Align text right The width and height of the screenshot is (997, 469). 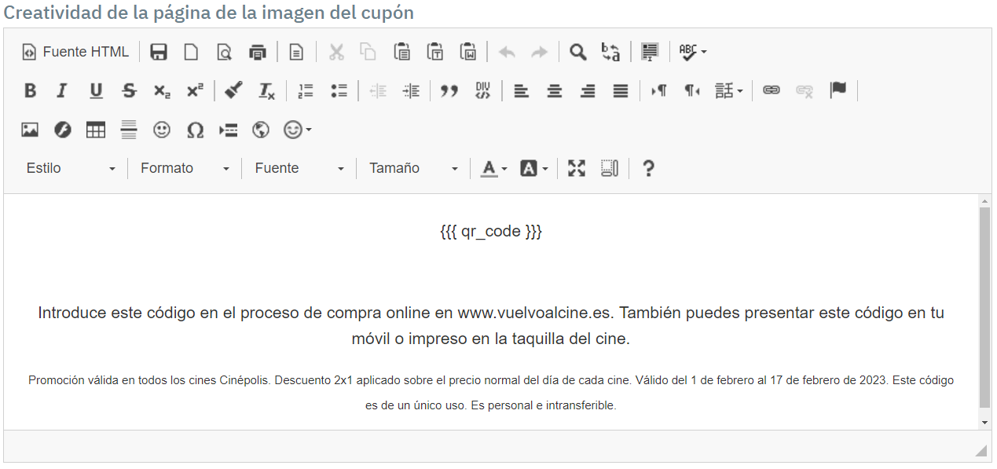[x=587, y=90]
